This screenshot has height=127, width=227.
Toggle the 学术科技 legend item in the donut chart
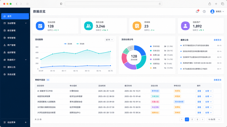(155, 46)
